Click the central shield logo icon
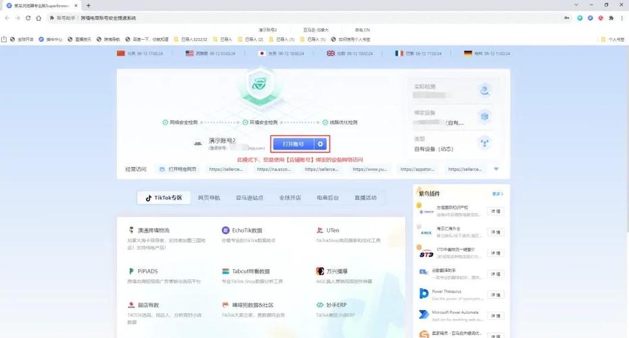The height and width of the screenshot is (338, 629). click(x=260, y=84)
